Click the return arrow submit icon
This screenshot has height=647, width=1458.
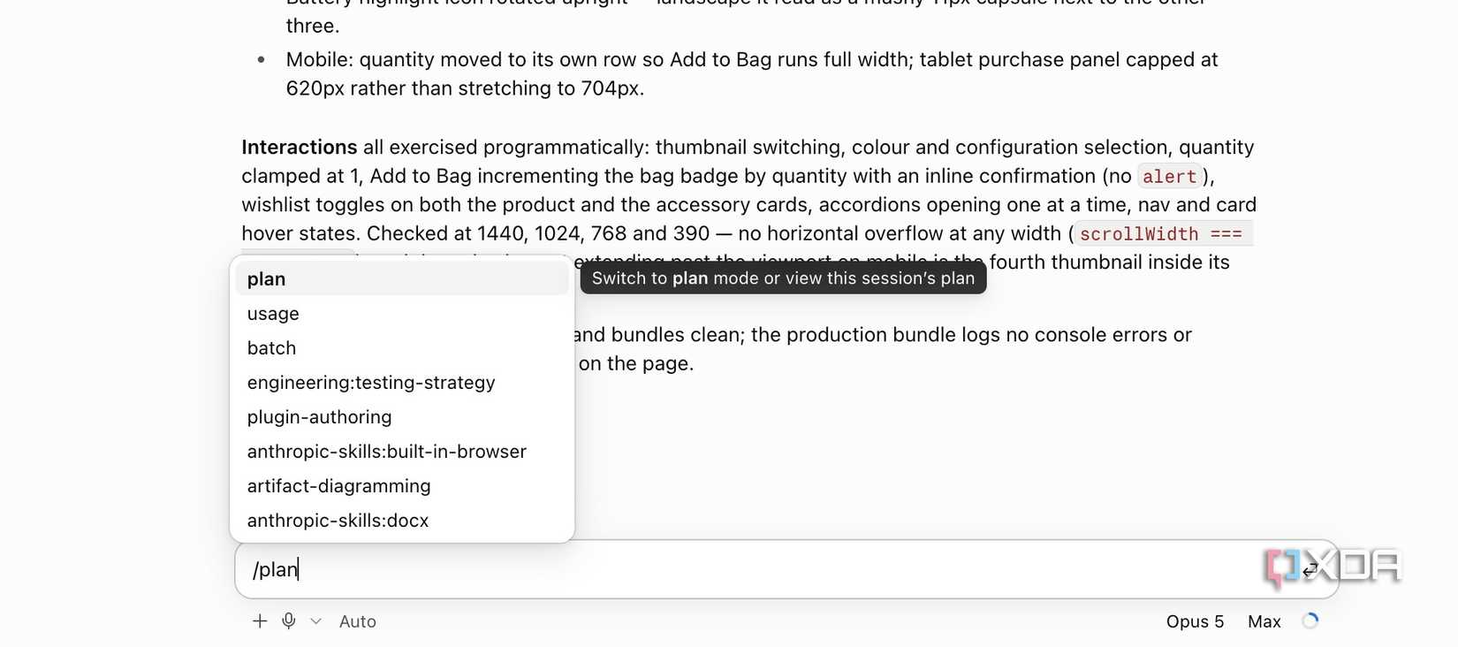[x=1310, y=569]
